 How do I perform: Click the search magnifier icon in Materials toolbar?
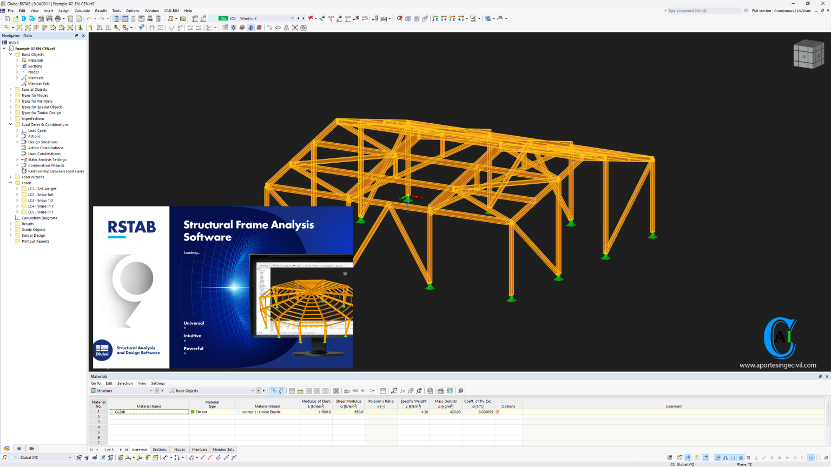coord(461,391)
